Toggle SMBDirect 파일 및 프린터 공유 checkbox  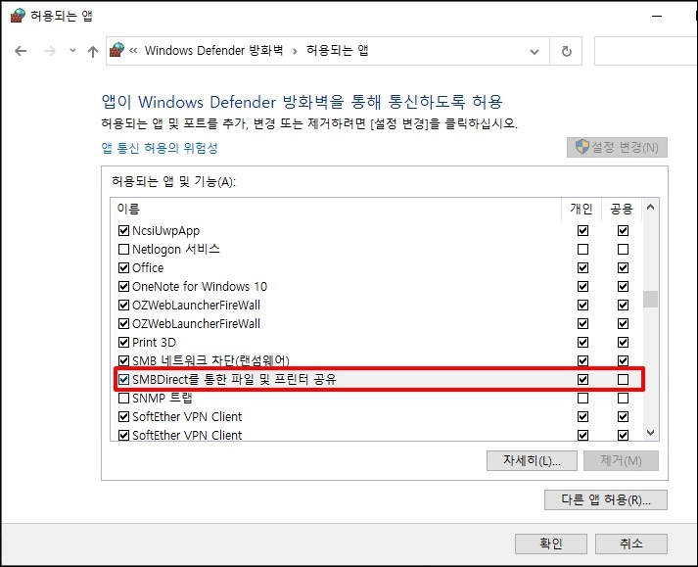click(123, 380)
